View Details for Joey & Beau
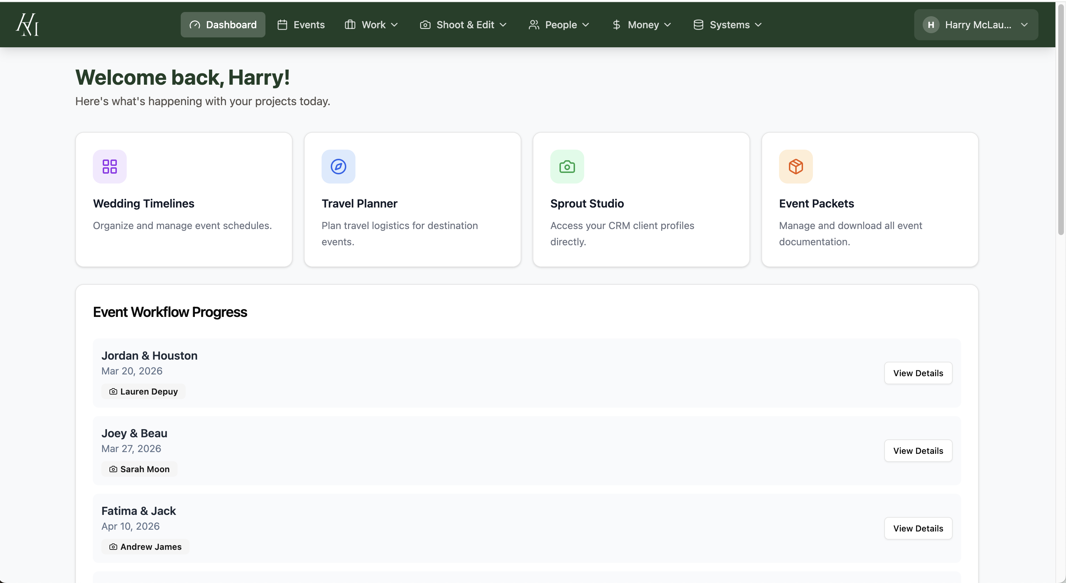1066x583 pixels. point(918,451)
